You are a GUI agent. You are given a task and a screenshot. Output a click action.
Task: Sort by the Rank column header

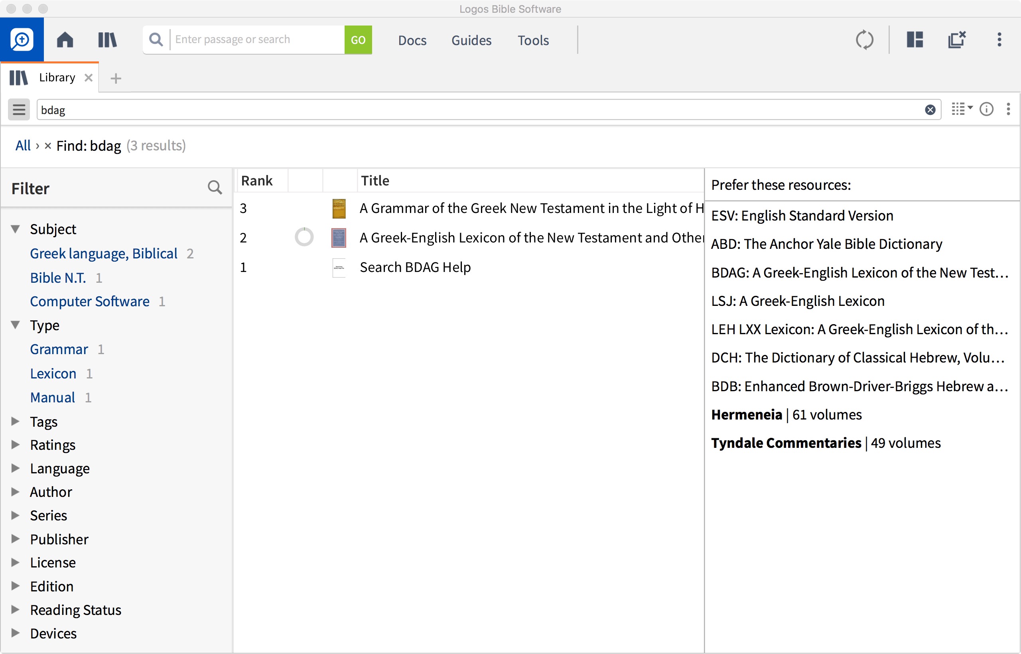pos(256,181)
